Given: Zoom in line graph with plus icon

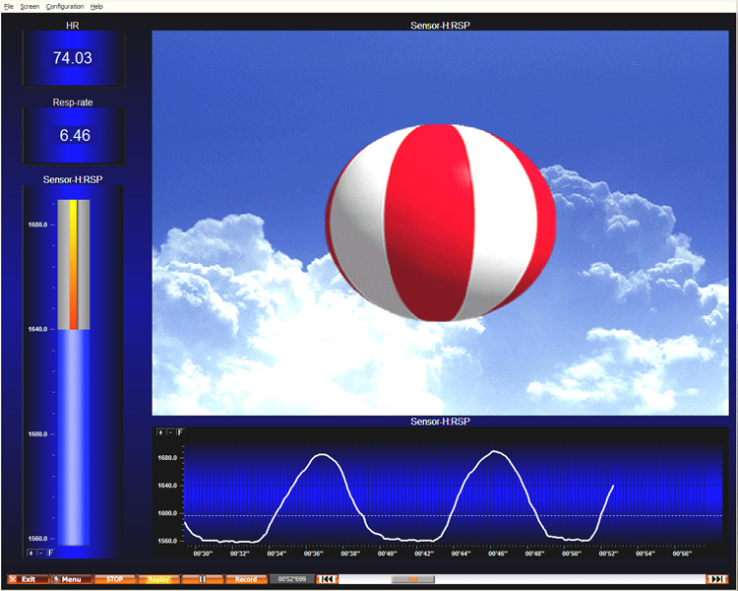Looking at the screenshot, I should click(x=161, y=432).
